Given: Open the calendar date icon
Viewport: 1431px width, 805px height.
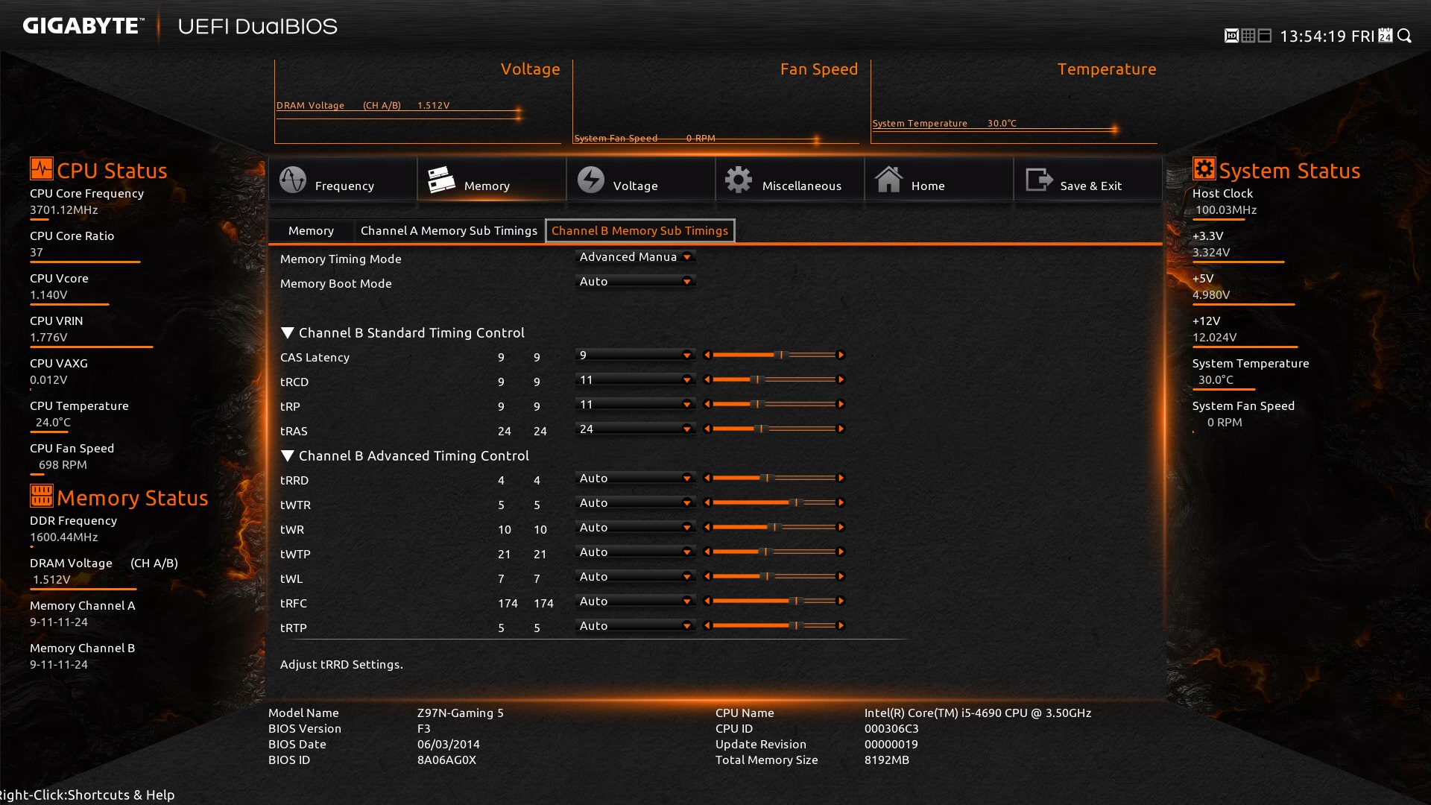Looking at the screenshot, I should [1386, 36].
